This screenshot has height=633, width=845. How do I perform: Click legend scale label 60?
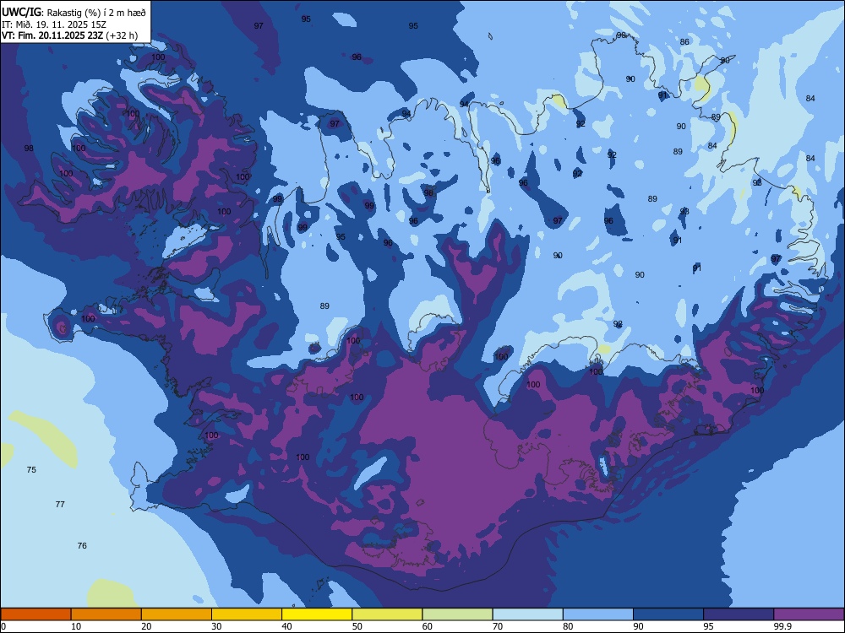(428, 626)
